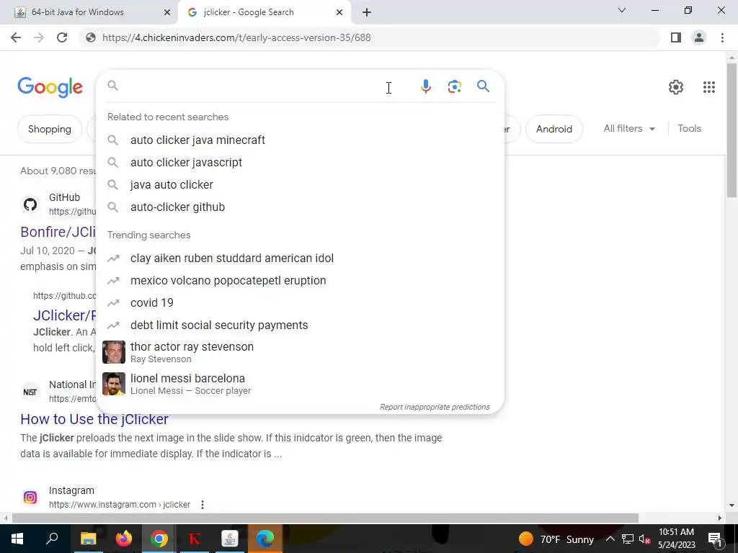This screenshot has width=738, height=553.
Task: Choose suggestion auto clicker java minecraft
Action: point(300,140)
